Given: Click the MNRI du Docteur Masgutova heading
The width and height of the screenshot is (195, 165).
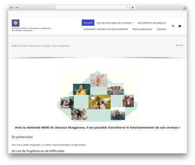Looking at the screenshot, I should click(97, 128).
